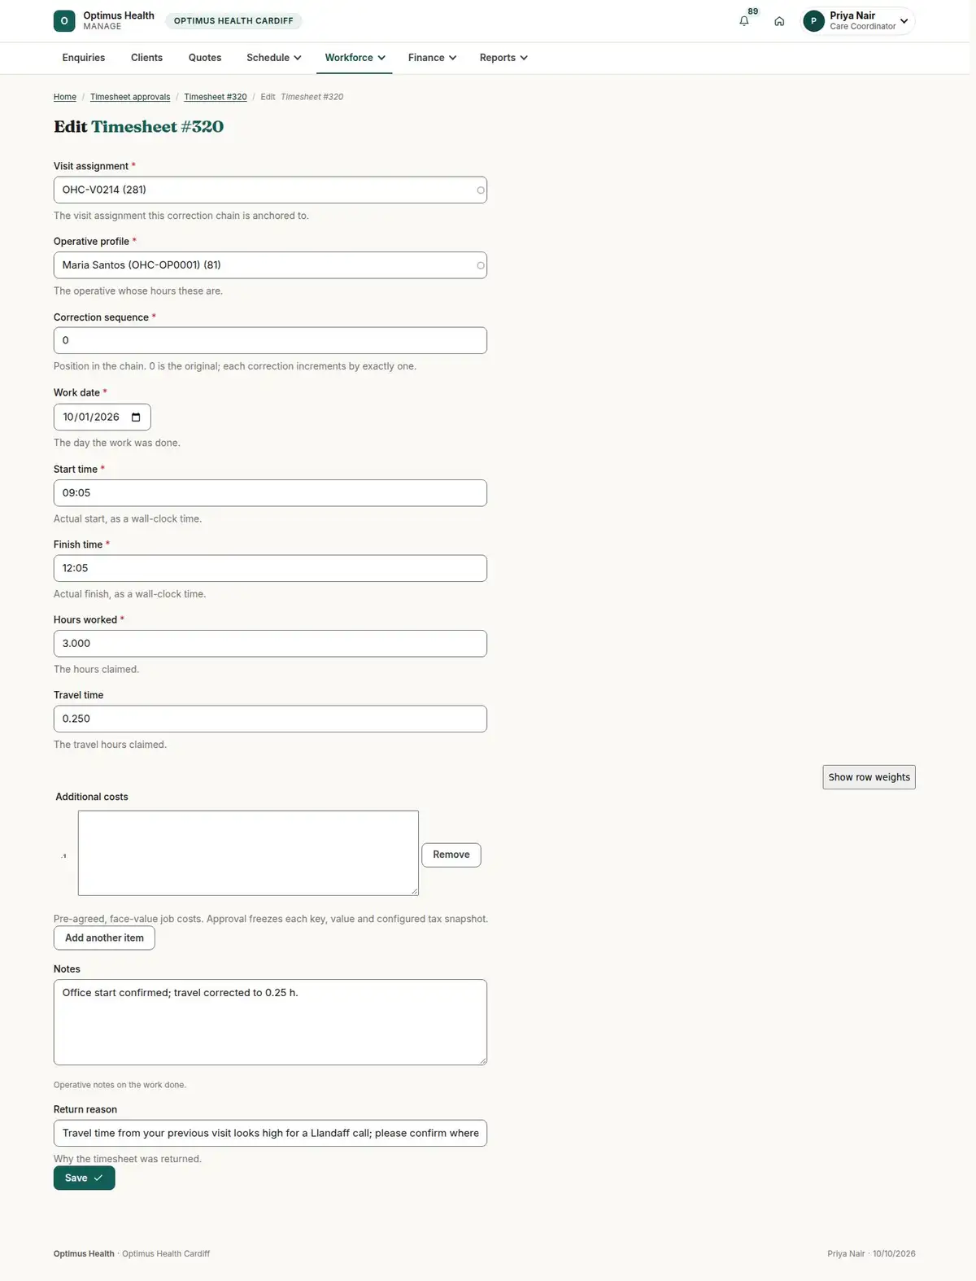This screenshot has height=1281, width=976.
Task: Remove the additional costs item
Action: click(451, 855)
